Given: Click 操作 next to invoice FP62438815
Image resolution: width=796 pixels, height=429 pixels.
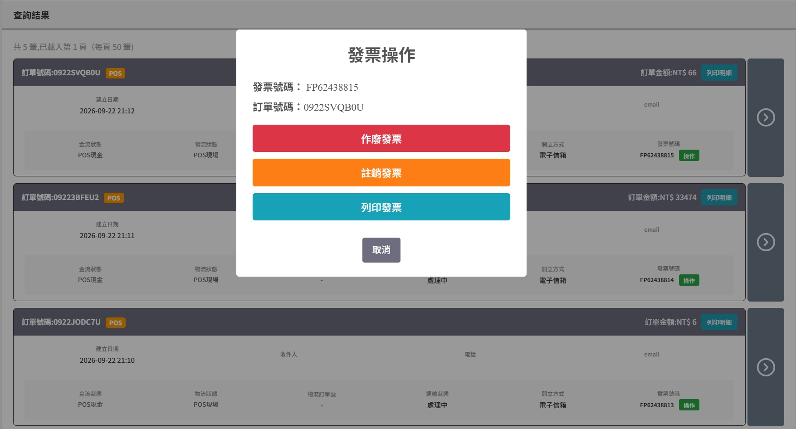Looking at the screenshot, I should pos(689,156).
